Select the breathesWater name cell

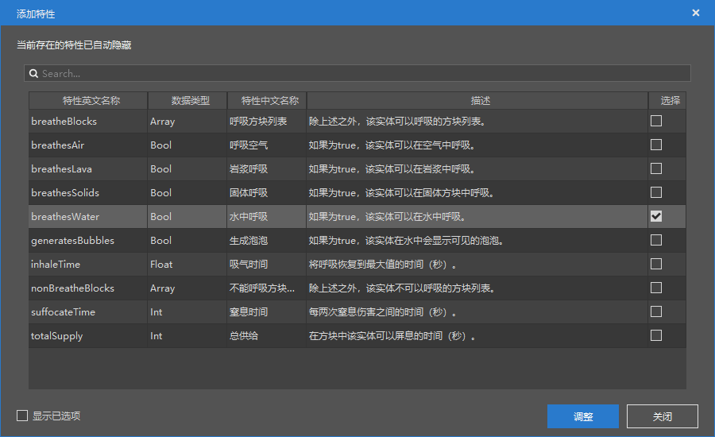88,217
